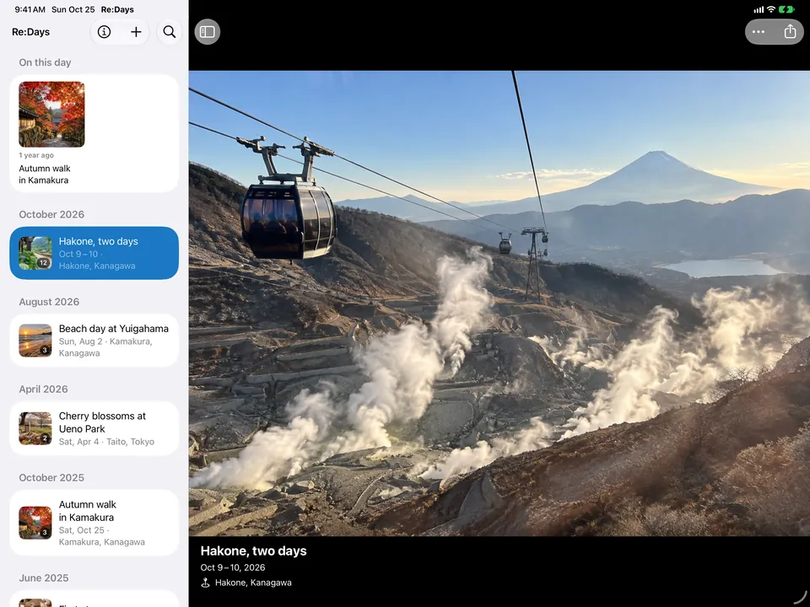Click the August 2026 section header
The width and height of the screenshot is (810, 607).
[49, 302]
